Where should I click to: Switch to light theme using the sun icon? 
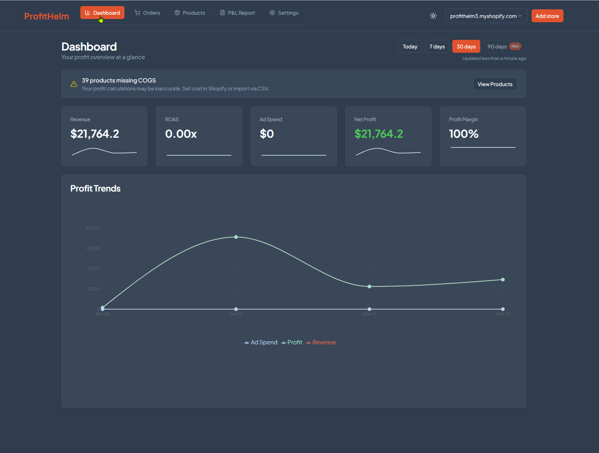pyautogui.click(x=433, y=16)
